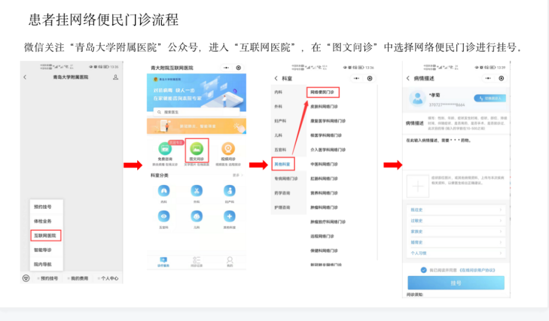Image resolution: width=549 pixels, height=321 pixels.
Task: Open the three-dot menu on 青大附院互联网医院
Action: point(226,68)
